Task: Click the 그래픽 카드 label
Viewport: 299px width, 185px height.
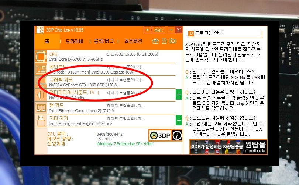Action: 61,79
